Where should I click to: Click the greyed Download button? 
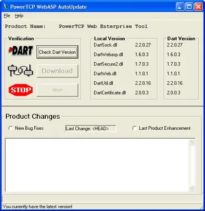pyautogui.click(x=57, y=71)
